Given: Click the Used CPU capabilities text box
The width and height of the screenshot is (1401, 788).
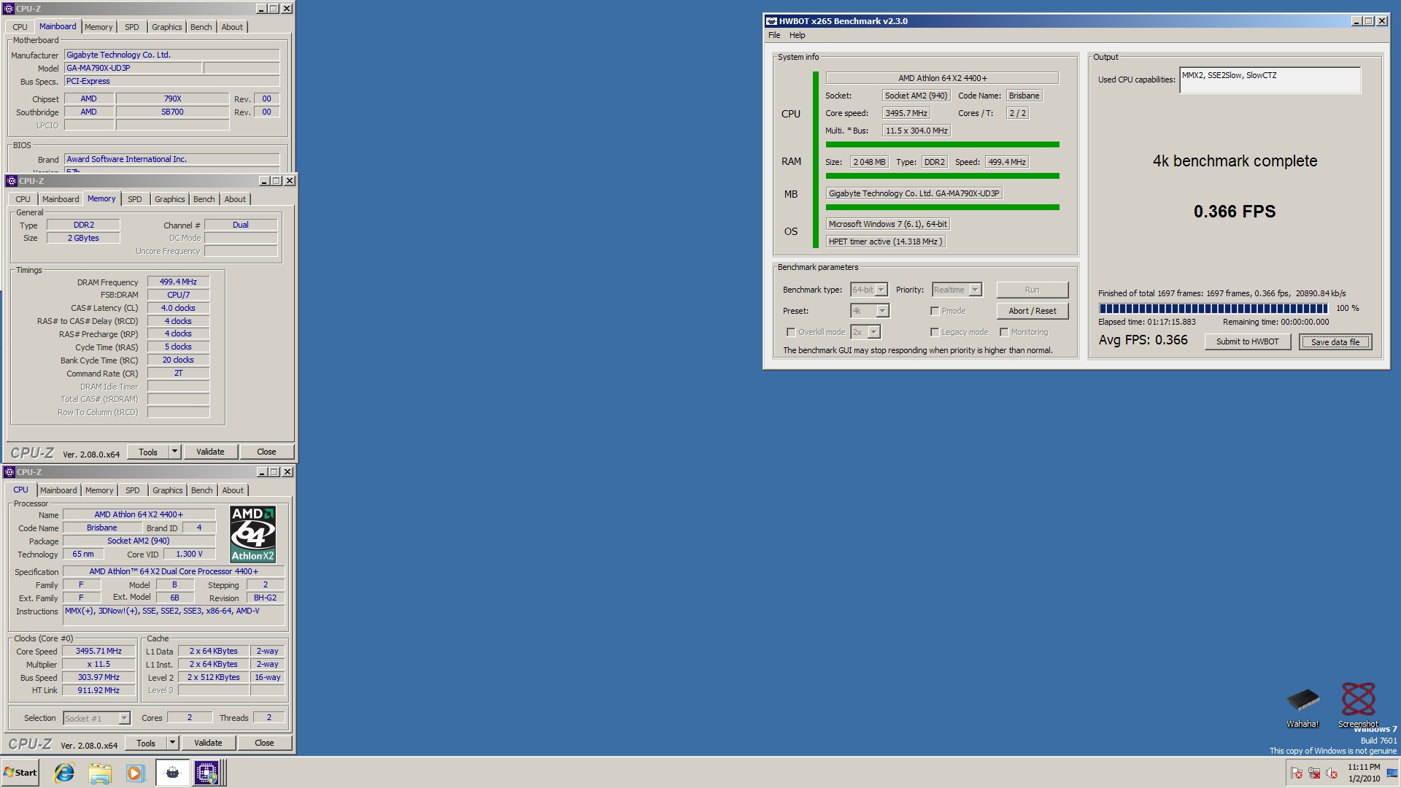Looking at the screenshot, I should pos(1270,80).
